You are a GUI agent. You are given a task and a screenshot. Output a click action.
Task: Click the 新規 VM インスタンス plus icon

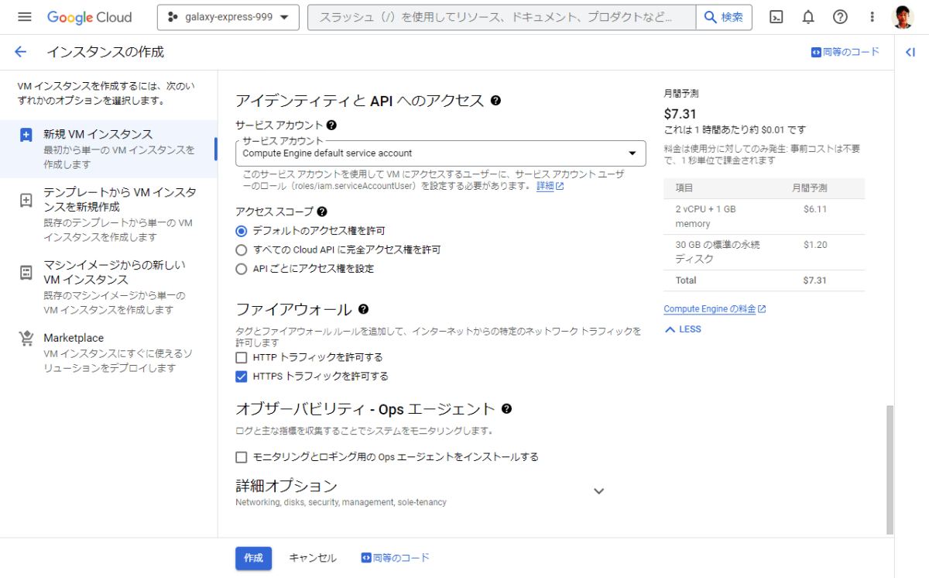click(x=26, y=134)
